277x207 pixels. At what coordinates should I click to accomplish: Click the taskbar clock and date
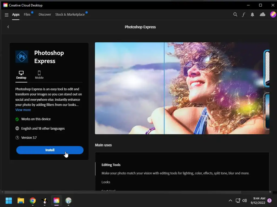(258, 201)
